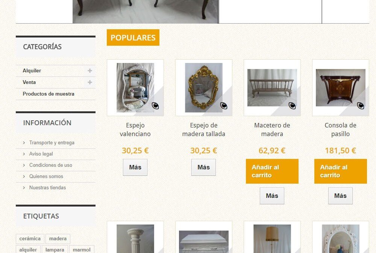Select the madera tag
The height and width of the screenshot is (253, 376).
pos(58,239)
